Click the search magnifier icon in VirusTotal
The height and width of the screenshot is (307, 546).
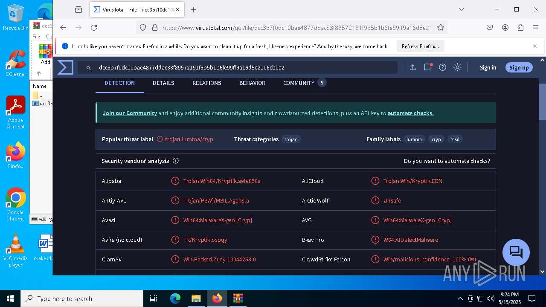(89, 68)
